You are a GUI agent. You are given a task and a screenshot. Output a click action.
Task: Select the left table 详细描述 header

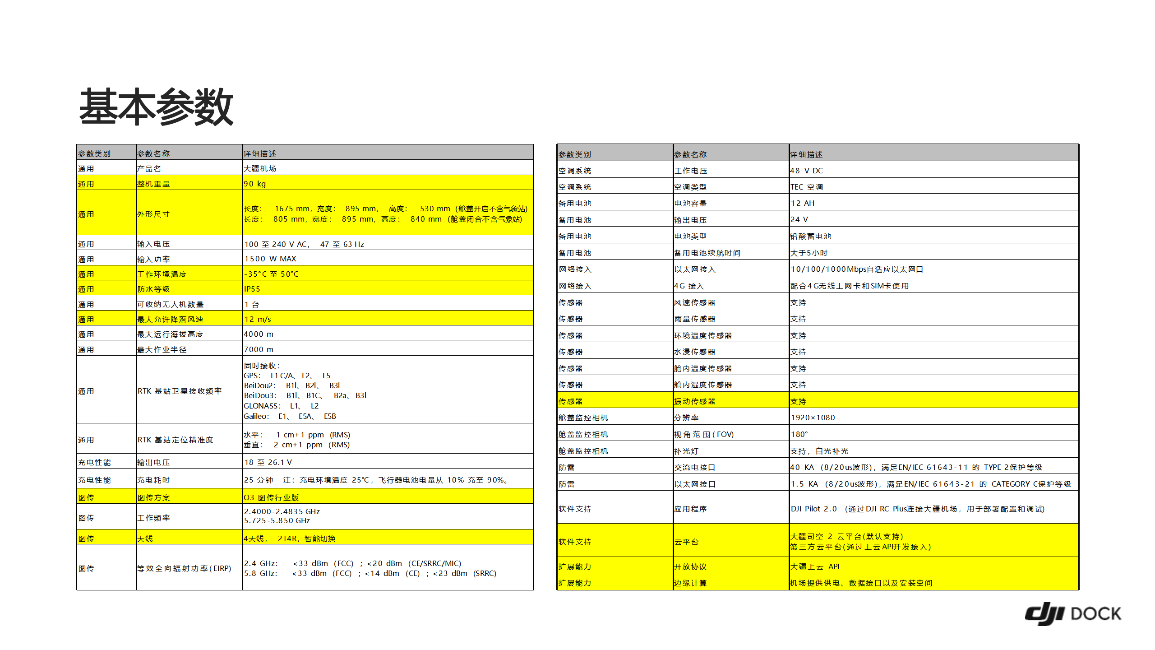click(388, 153)
